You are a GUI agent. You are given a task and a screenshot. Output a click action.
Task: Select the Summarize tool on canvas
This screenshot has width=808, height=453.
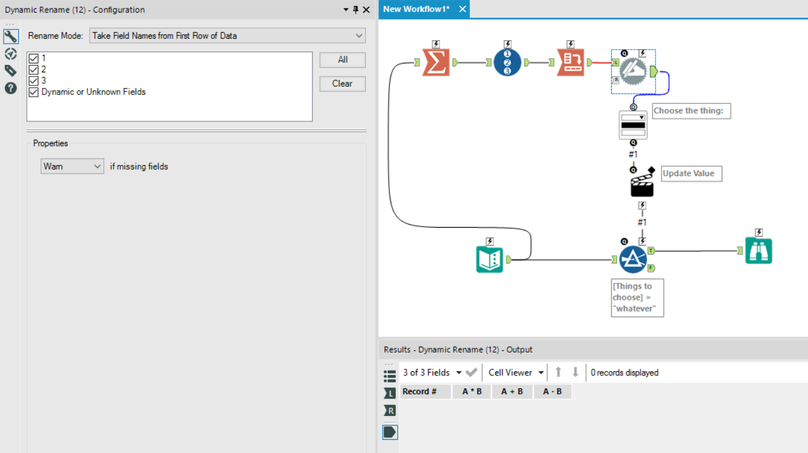click(x=435, y=63)
